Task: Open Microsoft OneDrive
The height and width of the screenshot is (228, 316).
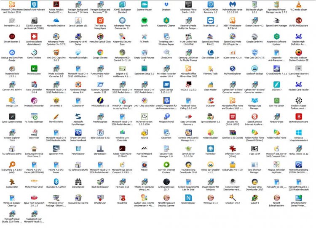Action: point(56,20)
